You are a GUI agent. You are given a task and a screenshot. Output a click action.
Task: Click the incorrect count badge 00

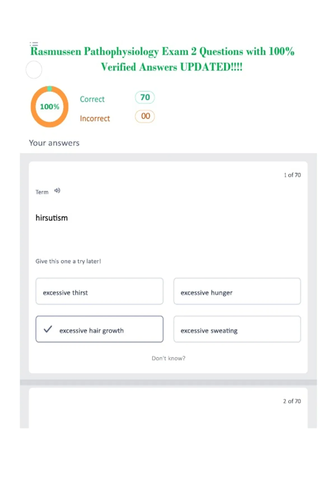pyautogui.click(x=145, y=116)
